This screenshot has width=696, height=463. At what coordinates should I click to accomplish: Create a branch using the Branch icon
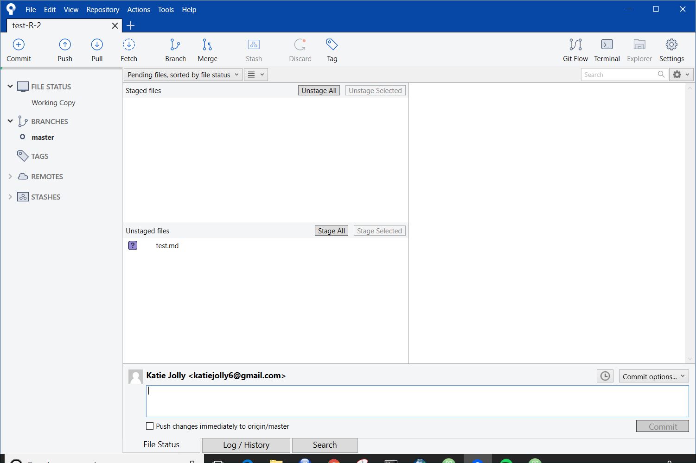click(x=175, y=44)
